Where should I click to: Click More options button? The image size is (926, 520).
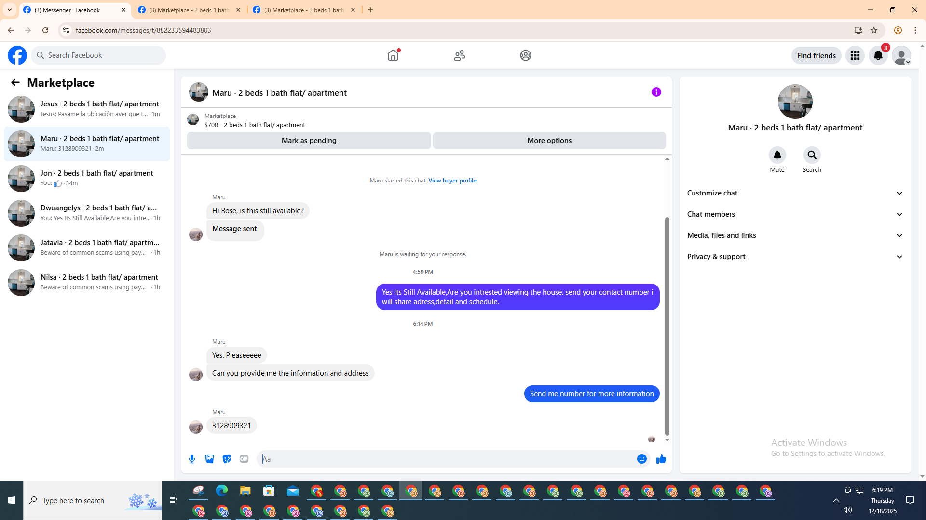[x=549, y=141]
